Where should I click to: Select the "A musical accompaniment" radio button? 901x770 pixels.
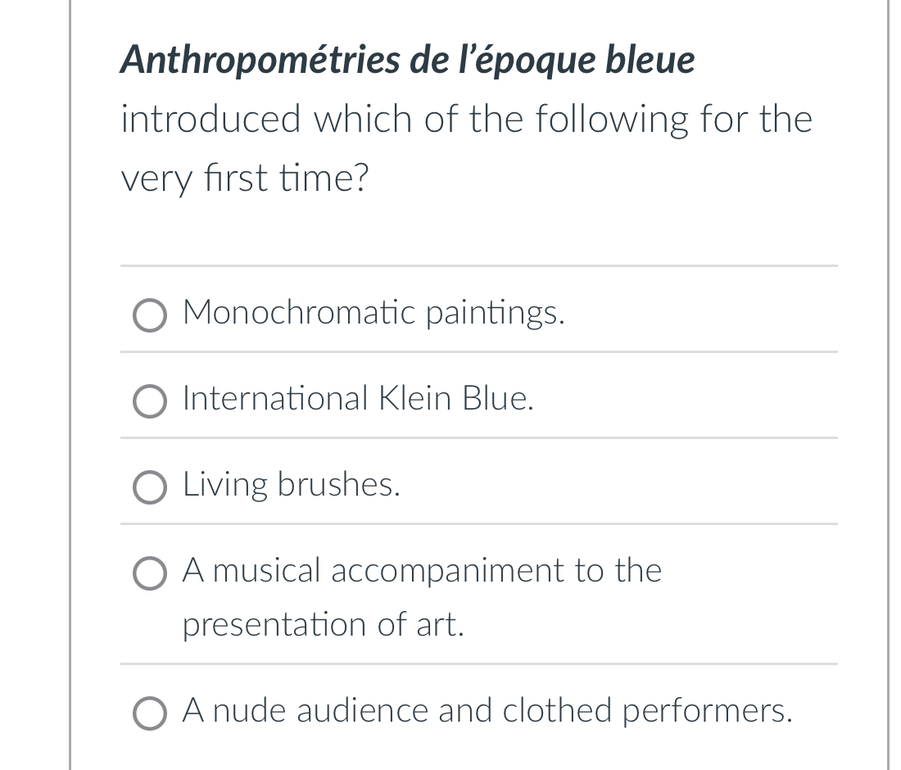pos(150,574)
